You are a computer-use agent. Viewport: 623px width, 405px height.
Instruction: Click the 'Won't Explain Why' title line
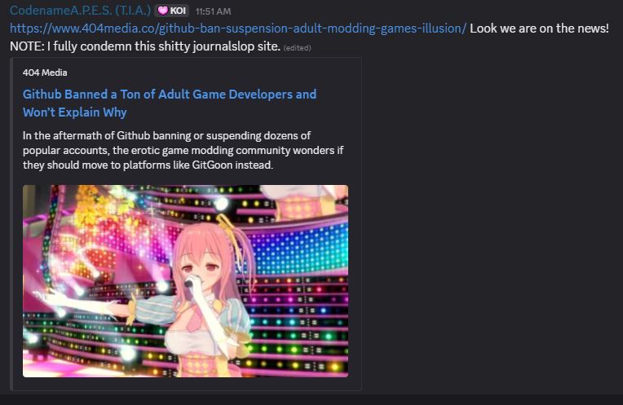pyautogui.click(x=75, y=112)
